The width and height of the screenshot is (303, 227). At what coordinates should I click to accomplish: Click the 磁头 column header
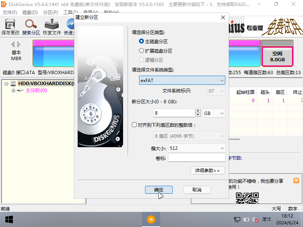coord(265,92)
